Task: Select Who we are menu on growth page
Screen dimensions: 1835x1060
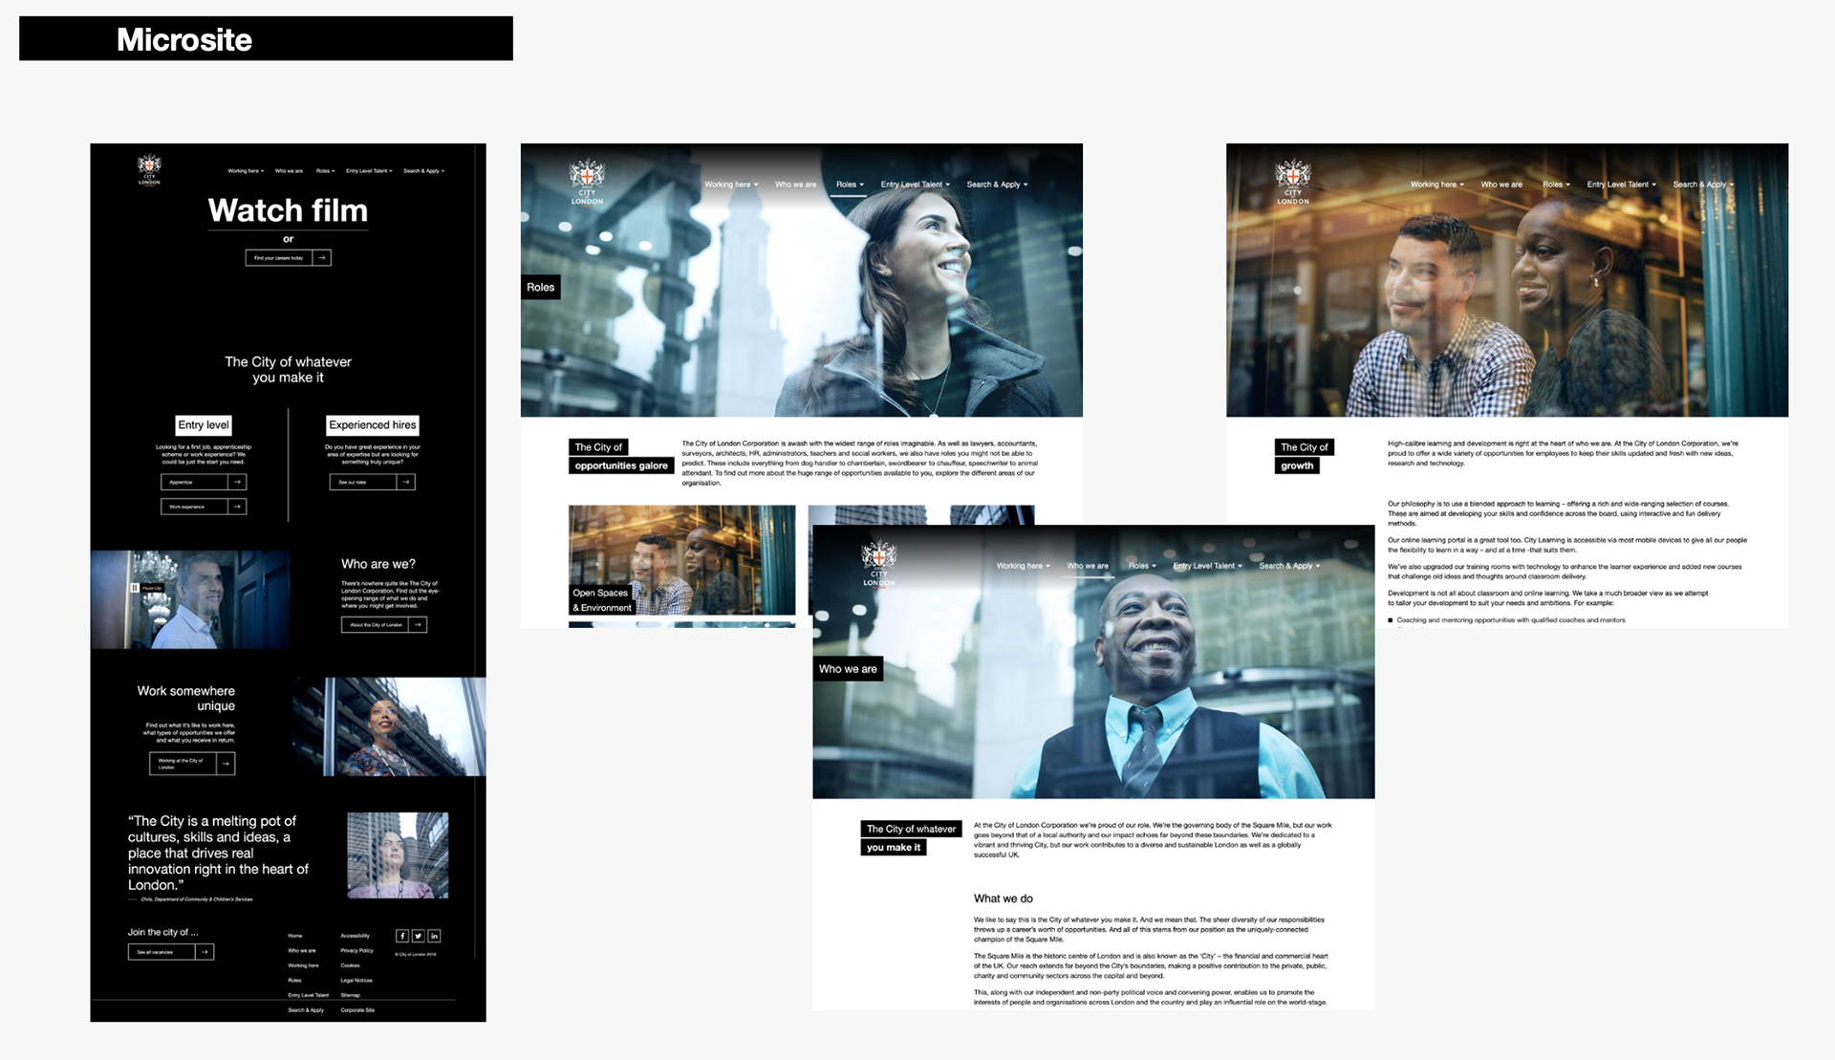Action: point(1500,184)
